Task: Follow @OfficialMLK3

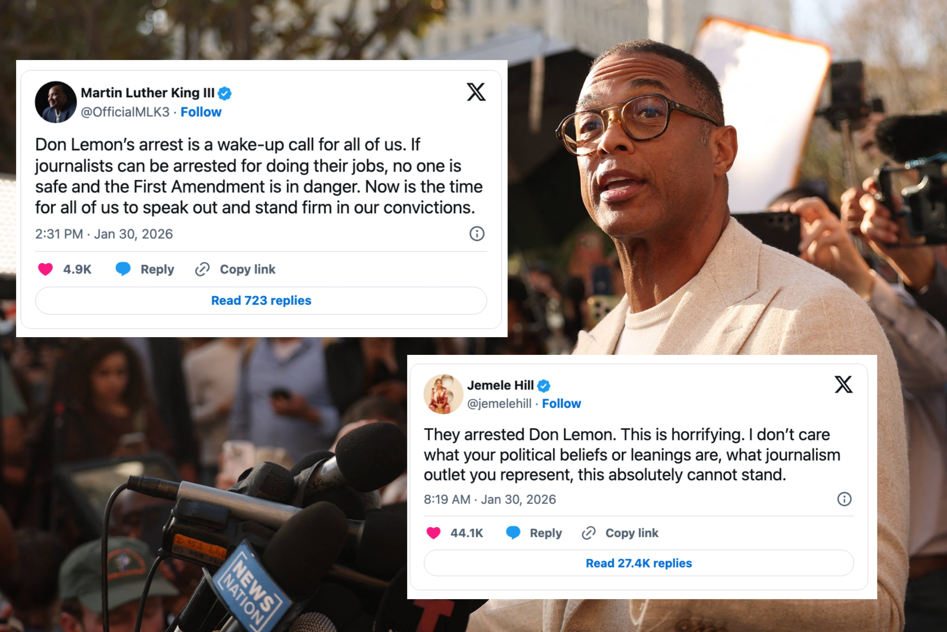Action: tap(201, 112)
